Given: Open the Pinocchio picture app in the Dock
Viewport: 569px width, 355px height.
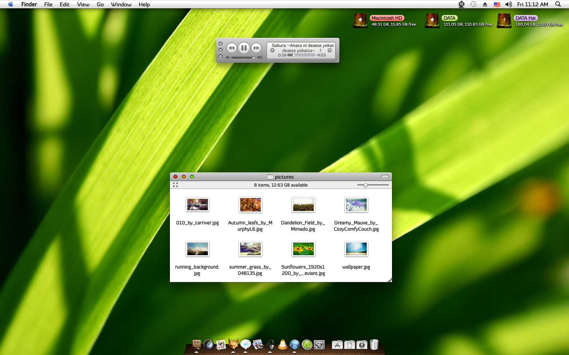Looking at the screenshot, I should tap(221, 344).
